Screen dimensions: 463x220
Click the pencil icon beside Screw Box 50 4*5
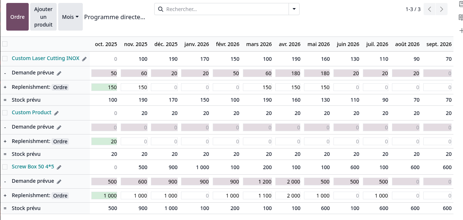(x=58, y=167)
